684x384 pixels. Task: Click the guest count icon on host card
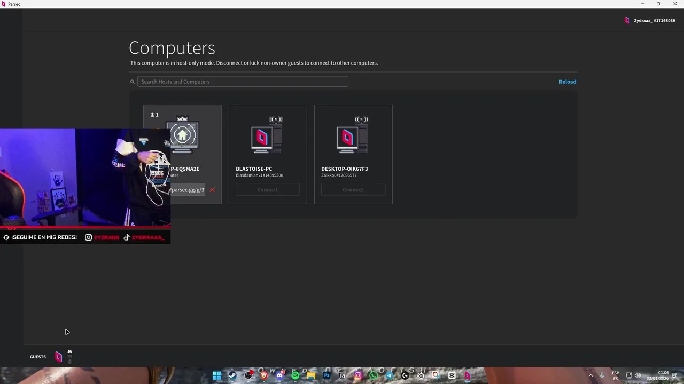pos(154,115)
